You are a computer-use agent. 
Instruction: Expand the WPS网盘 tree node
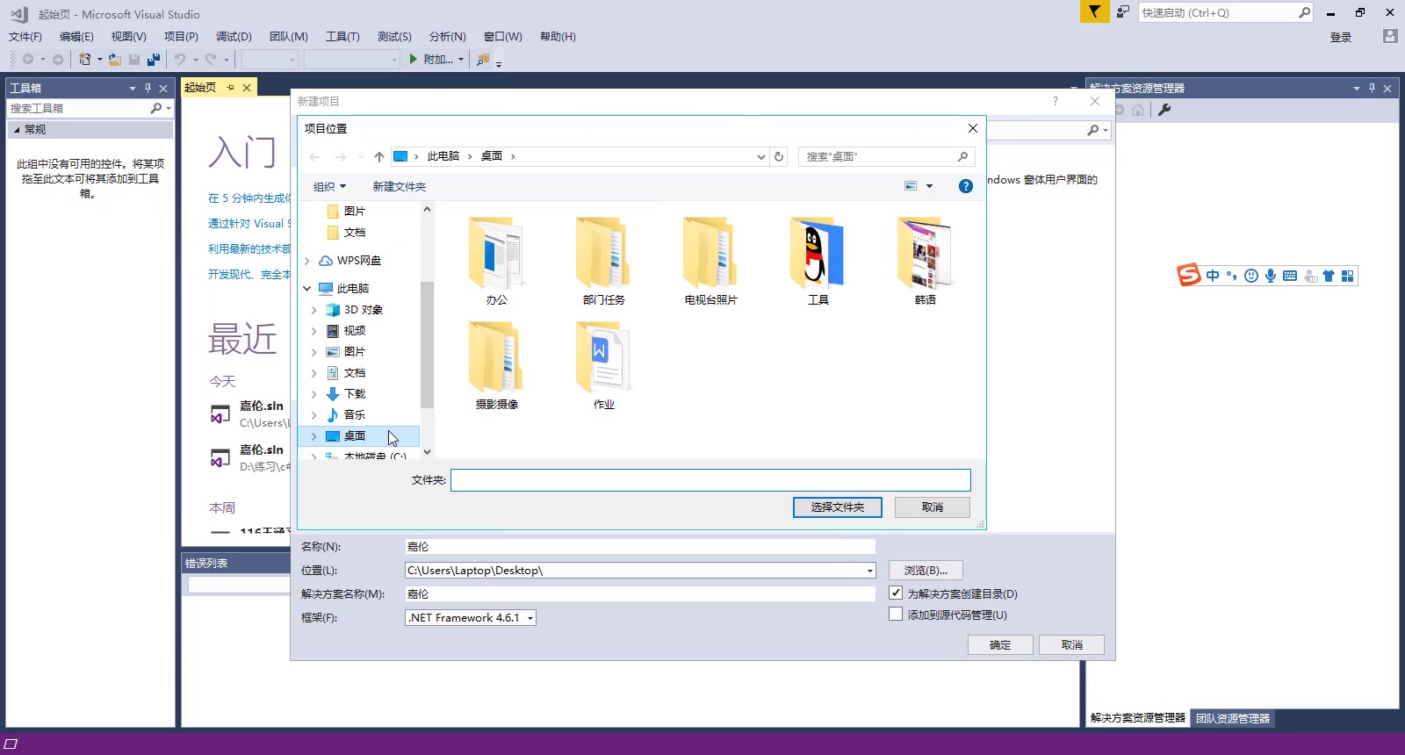coord(307,261)
